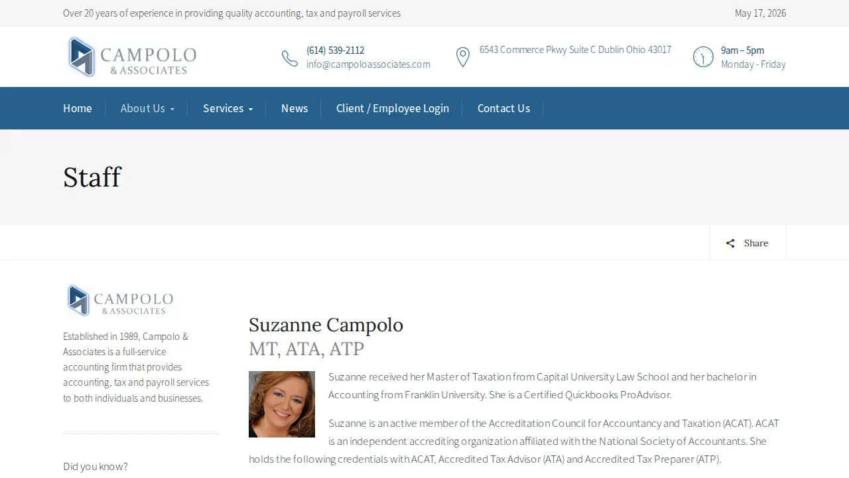Click the map pin location icon
The width and height of the screenshot is (849, 478).
pos(463,57)
